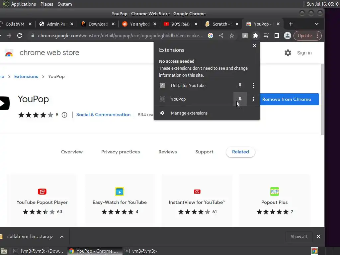Open the YouTube Popout Player card
The image size is (340, 255).
(42, 201)
